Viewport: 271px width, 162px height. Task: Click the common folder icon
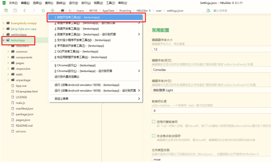[x=13, y=51]
